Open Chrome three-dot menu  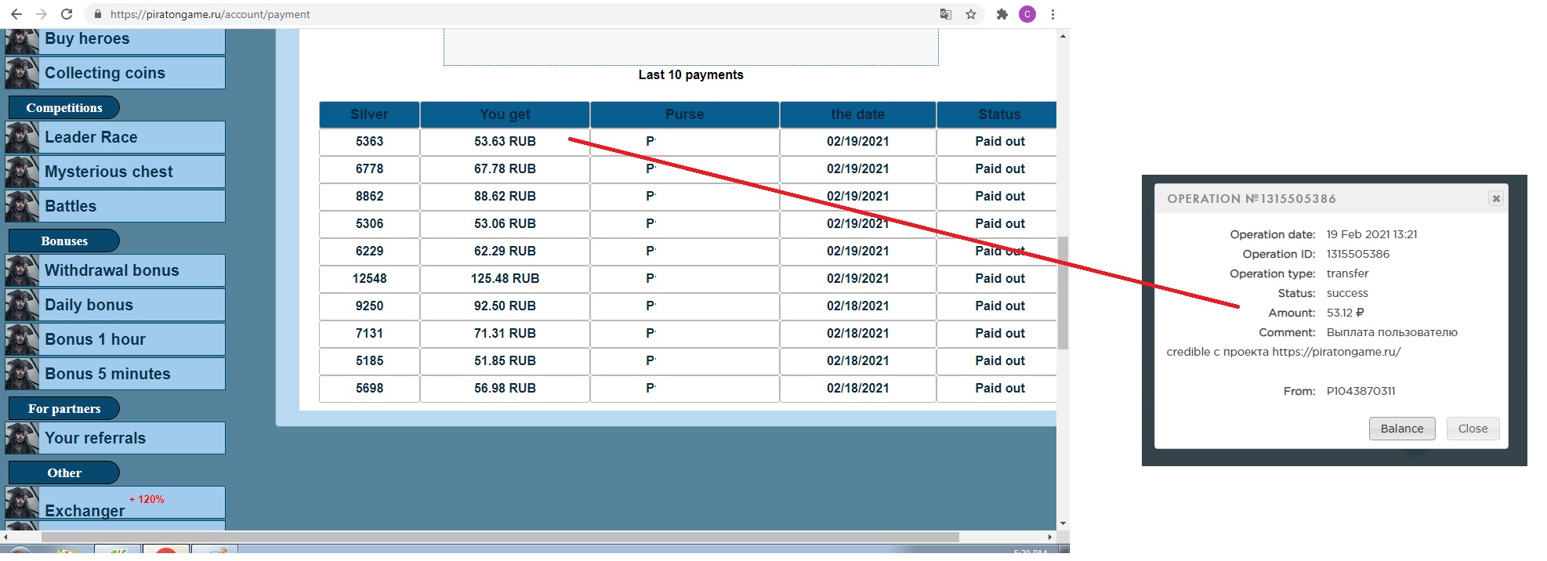(x=1052, y=14)
